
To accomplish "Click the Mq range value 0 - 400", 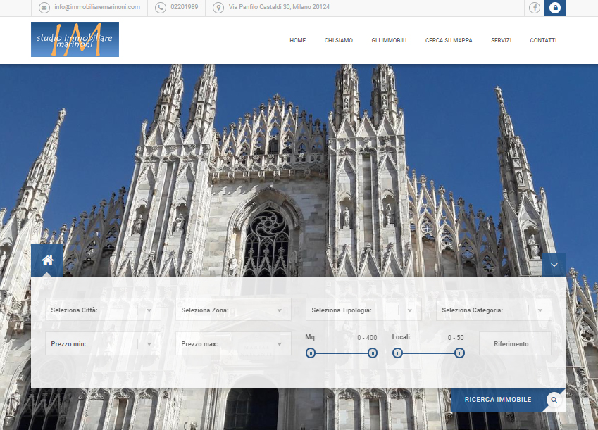I will point(367,338).
